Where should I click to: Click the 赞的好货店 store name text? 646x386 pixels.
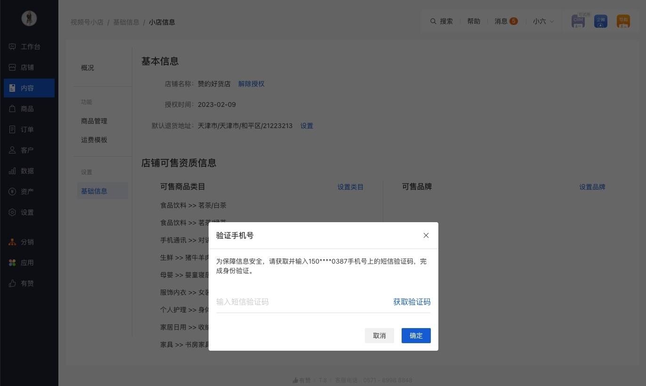(214, 84)
